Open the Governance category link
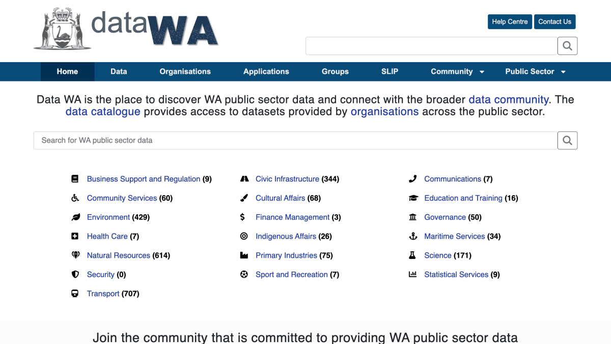 point(445,217)
